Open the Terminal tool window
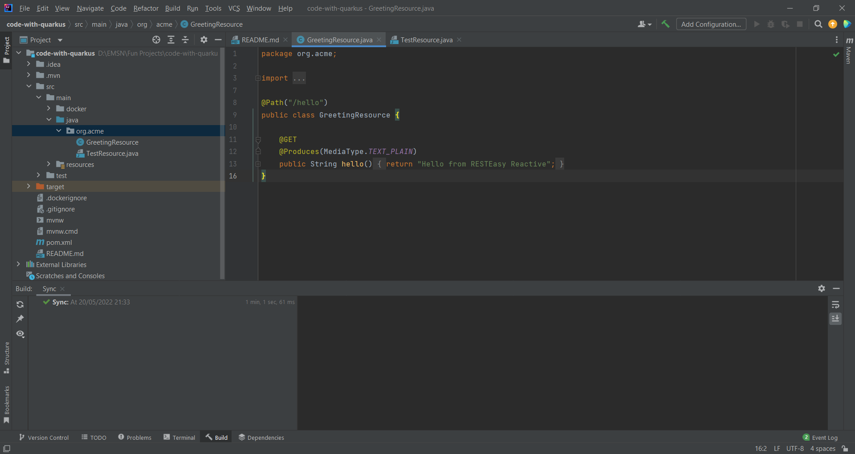This screenshot has width=855, height=454. point(179,438)
